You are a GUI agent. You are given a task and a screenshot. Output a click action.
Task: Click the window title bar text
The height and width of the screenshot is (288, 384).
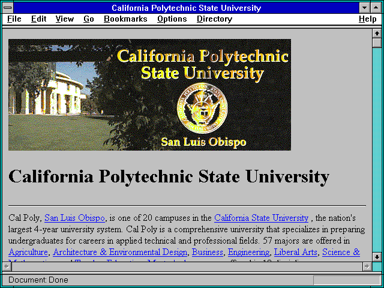click(187, 8)
